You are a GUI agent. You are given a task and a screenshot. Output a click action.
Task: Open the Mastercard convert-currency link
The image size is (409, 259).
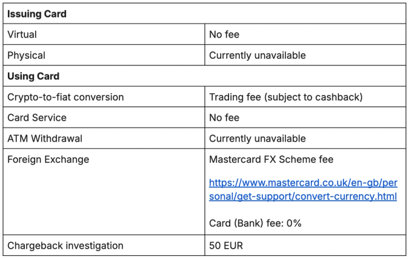click(303, 182)
